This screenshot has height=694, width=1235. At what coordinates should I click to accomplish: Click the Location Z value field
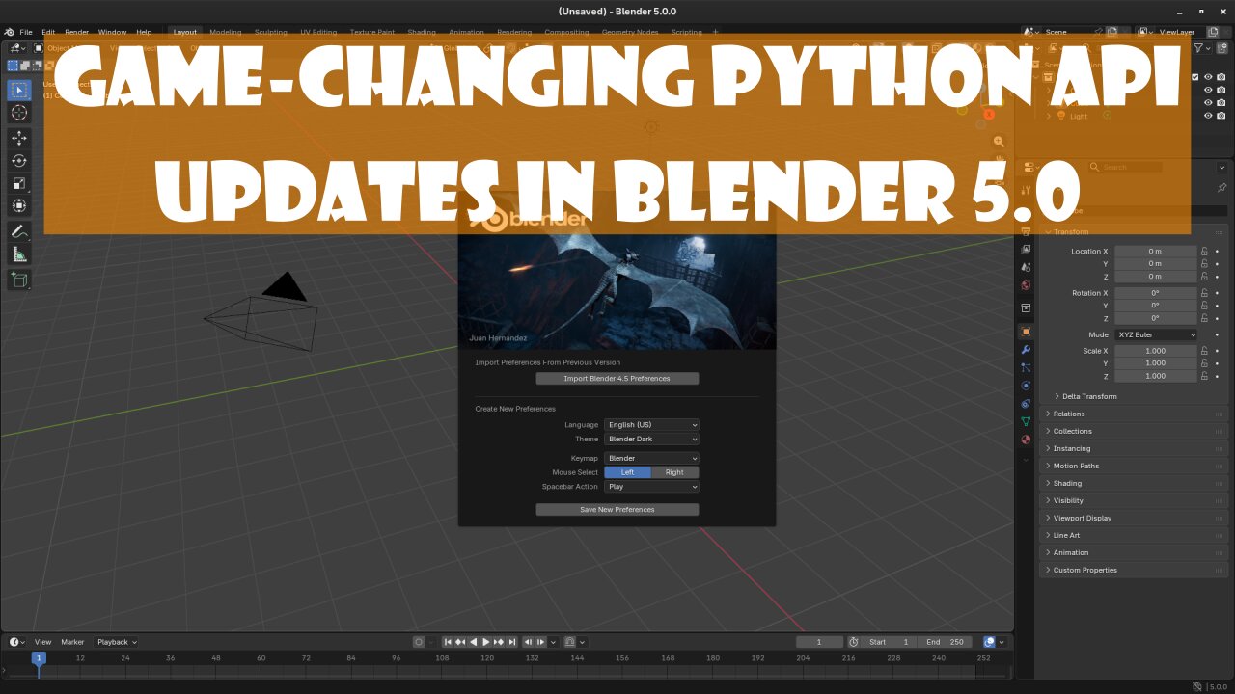[1156, 277]
